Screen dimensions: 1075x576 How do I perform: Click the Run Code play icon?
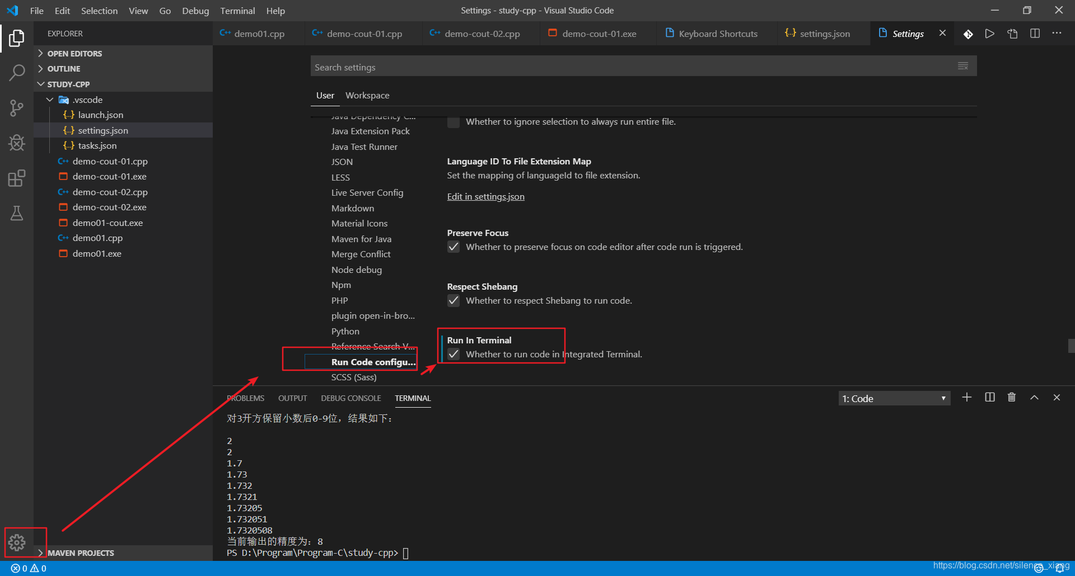990,34
